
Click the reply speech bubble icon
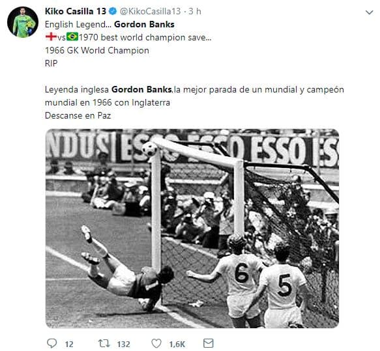51,343
